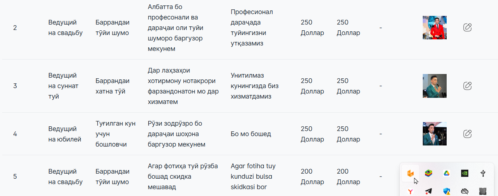Edit row 2 wedding host entry
This screenshot has width=498, height=196.
pos(467,27)
